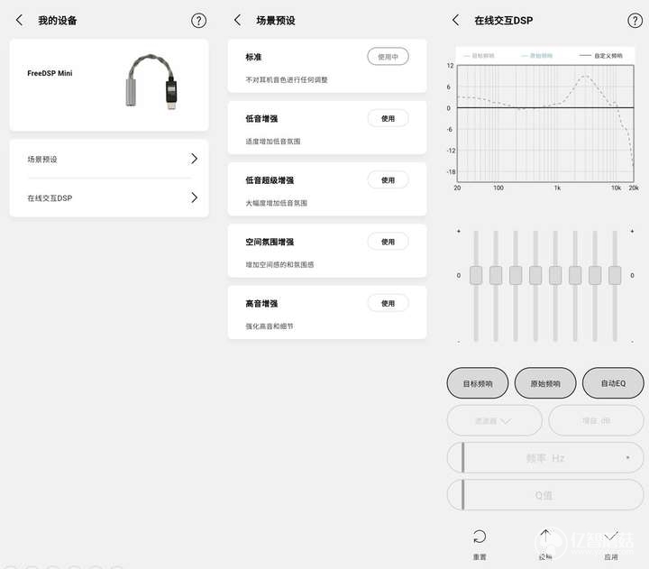Screen dimensions: 649x569
Task: Click the Q值 slider field
Action: point(545,495)
